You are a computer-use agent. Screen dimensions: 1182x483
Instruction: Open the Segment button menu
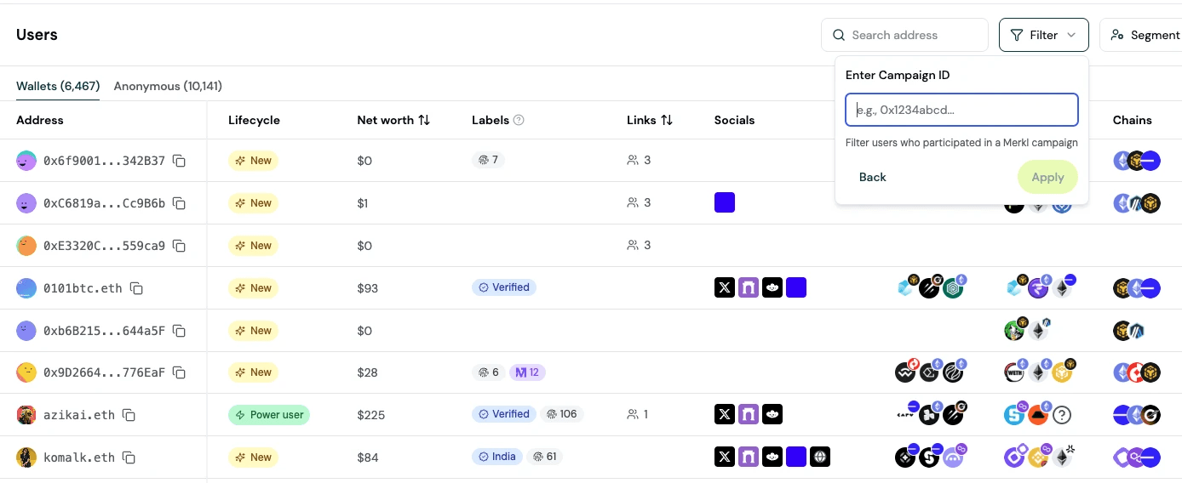pos(1141,35)
